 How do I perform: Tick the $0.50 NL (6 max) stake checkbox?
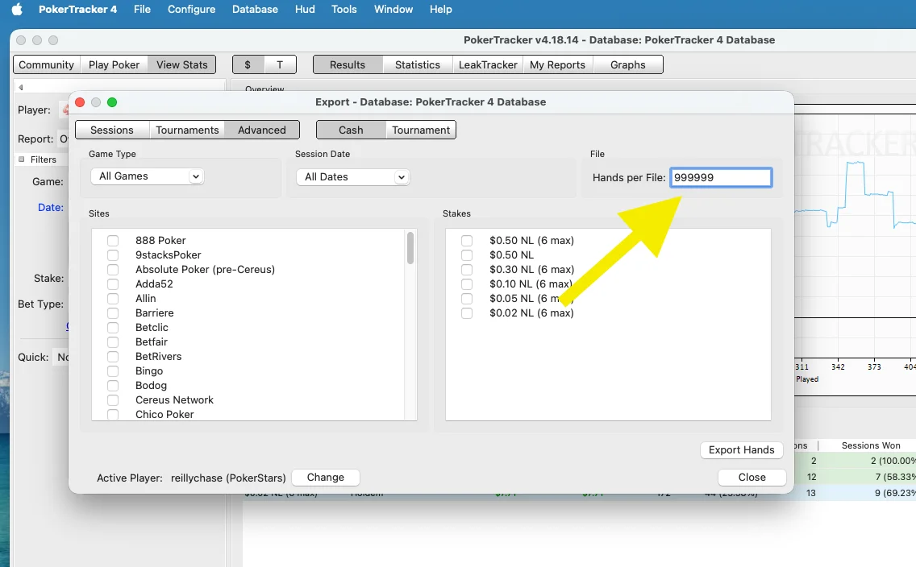point(467,241)
